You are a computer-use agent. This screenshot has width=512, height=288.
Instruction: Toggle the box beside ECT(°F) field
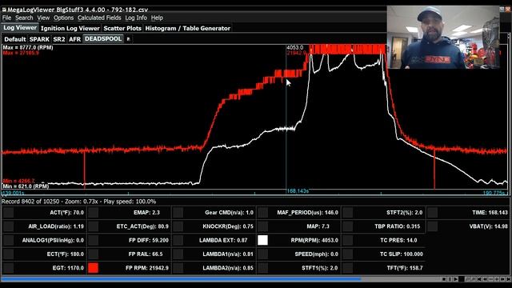tap(9, 254)
